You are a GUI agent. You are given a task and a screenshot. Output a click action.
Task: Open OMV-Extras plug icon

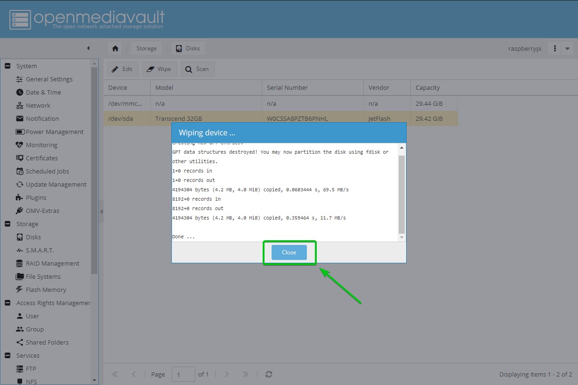point(20,211)
